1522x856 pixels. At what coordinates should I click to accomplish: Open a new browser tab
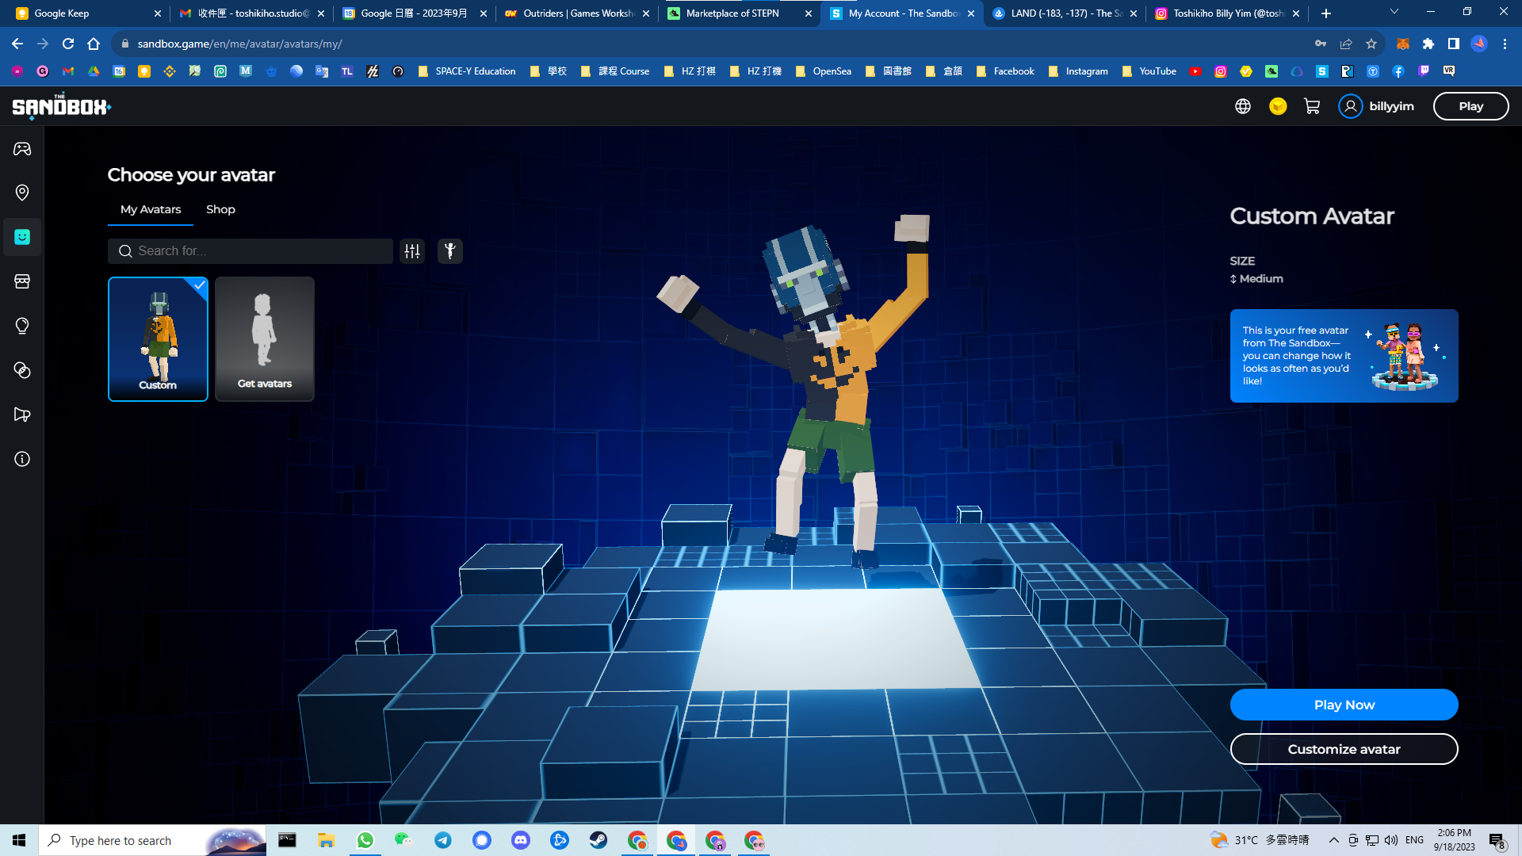[x=1326, y=13]
